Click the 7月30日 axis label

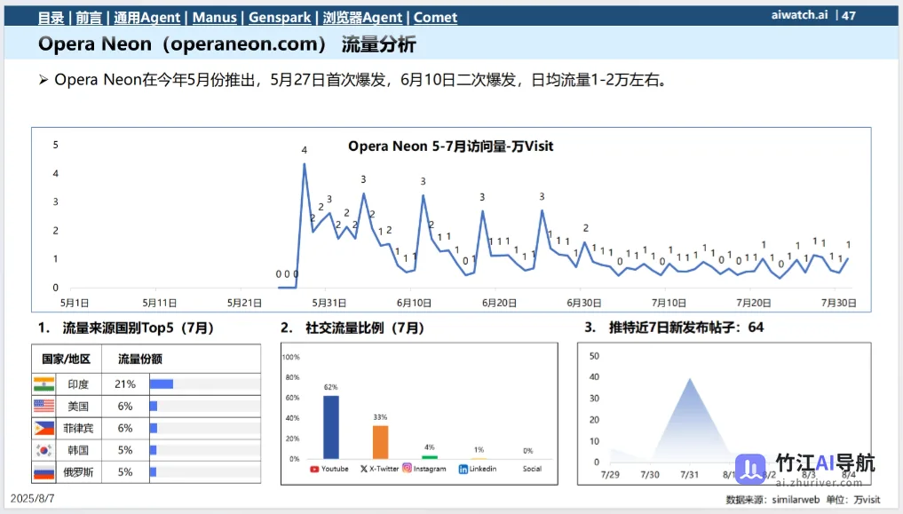click(x=838, y=303)
